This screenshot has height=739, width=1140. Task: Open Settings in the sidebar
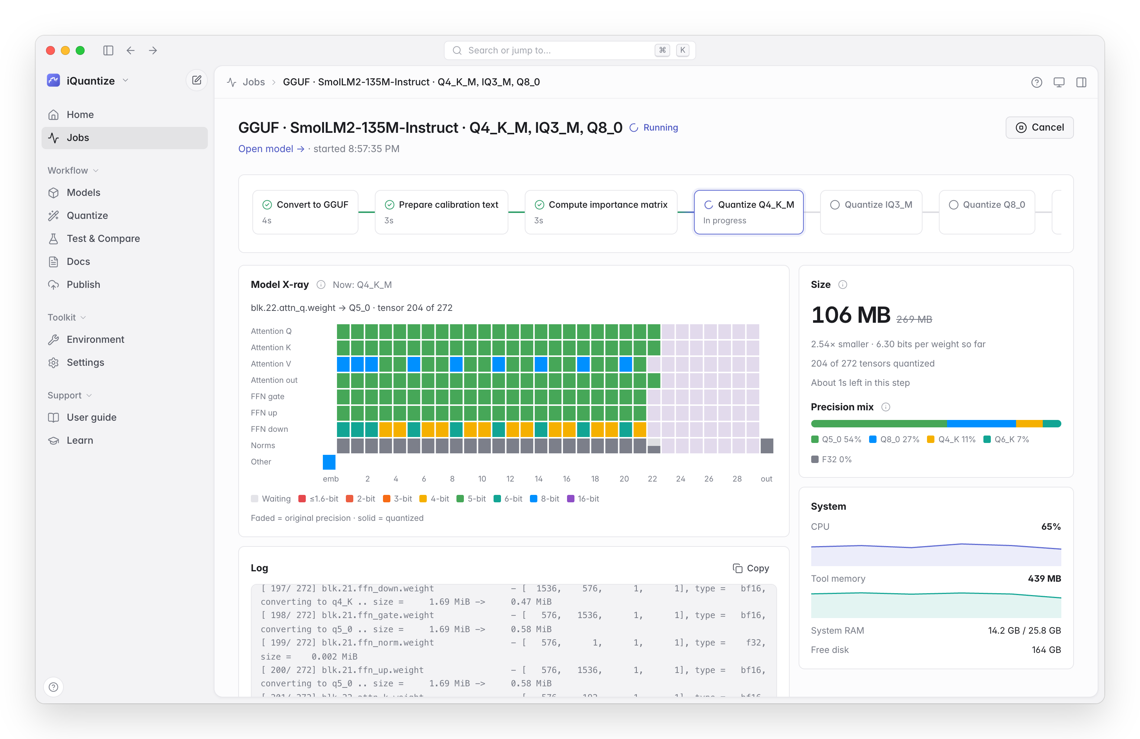tap(125, 362)
